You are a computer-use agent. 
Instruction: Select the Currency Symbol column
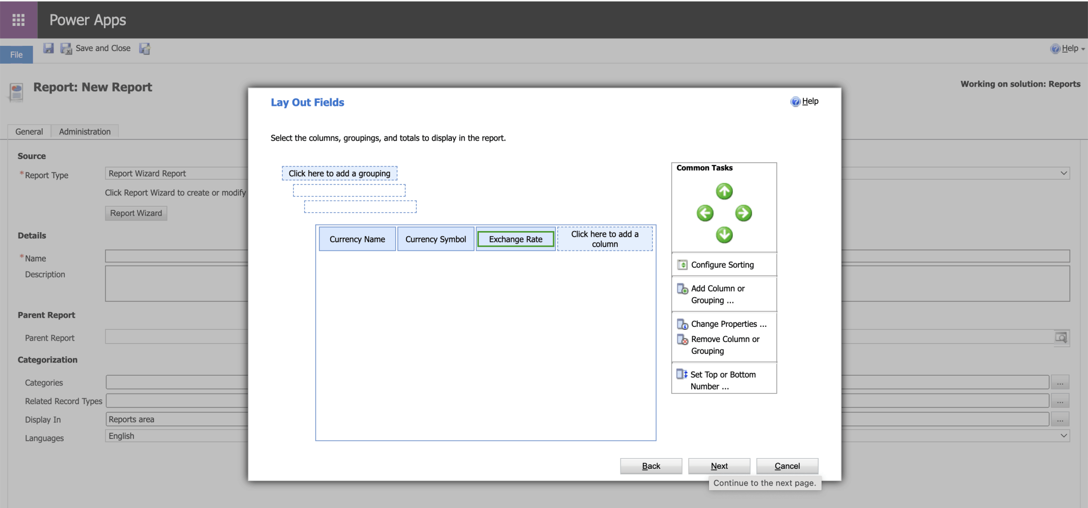(436, 239)
